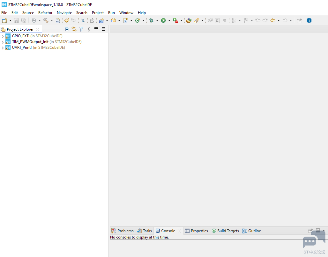Click the New C source file icon
This screenshot has height=257, width=328.
point(125,20)
